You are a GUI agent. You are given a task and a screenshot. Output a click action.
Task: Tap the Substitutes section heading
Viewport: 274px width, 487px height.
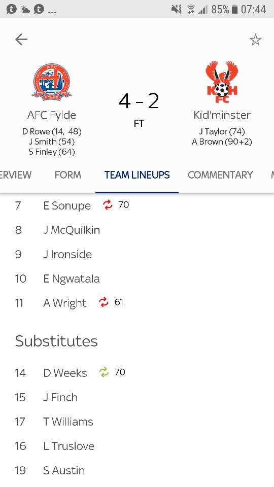(56, 341)
